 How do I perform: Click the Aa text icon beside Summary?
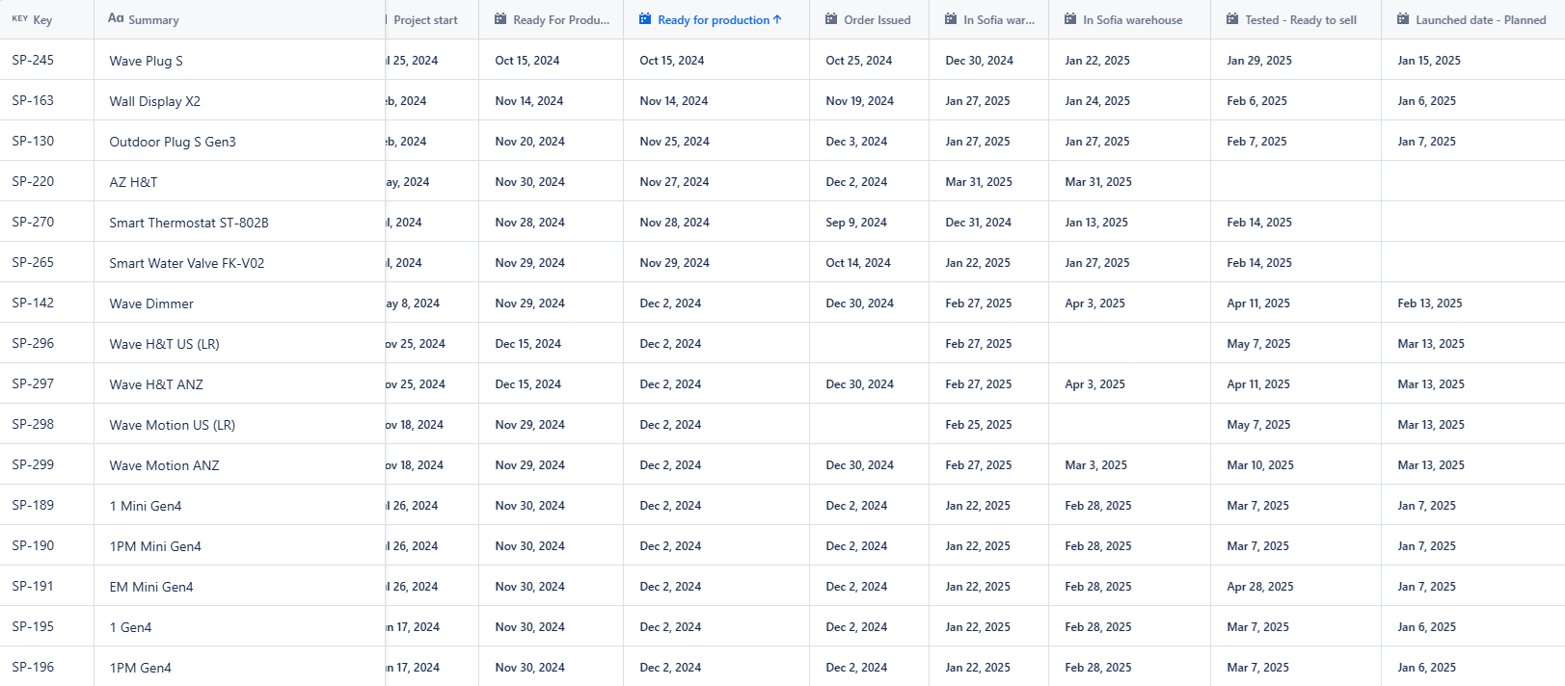[116, 18]
